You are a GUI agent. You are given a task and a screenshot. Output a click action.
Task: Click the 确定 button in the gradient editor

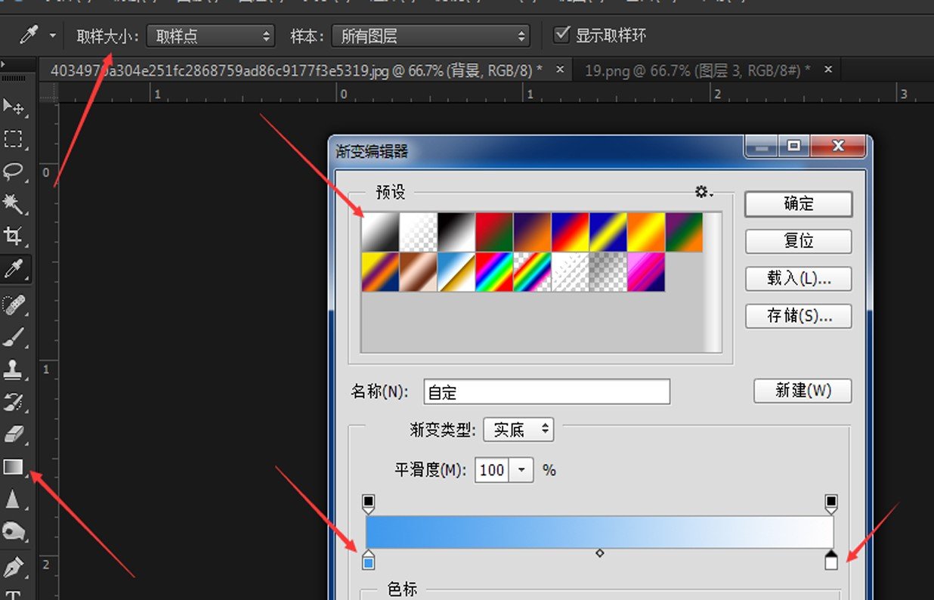(x=798, y=204)
